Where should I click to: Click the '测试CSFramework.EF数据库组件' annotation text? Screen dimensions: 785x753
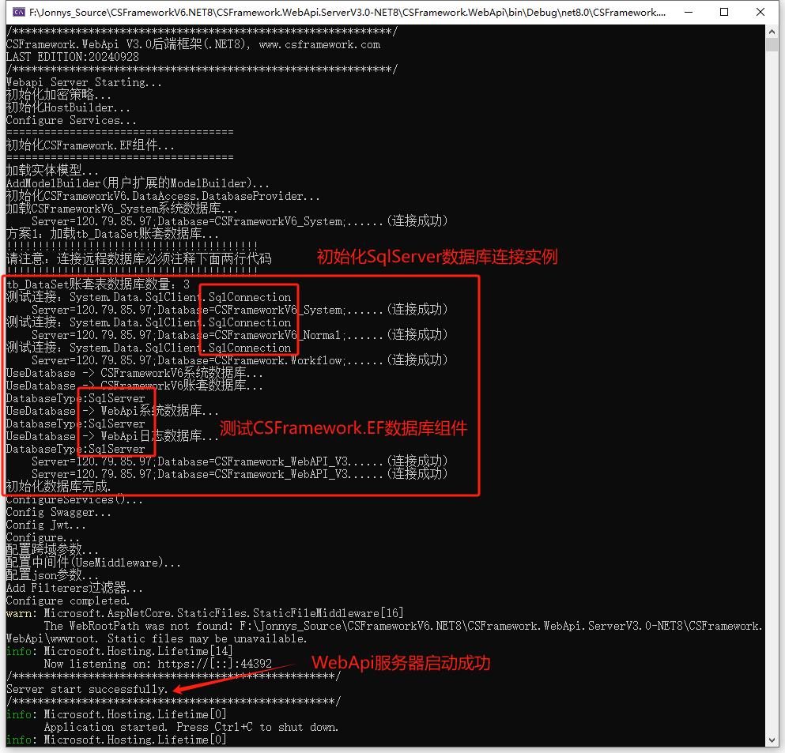tap(343, 428)
